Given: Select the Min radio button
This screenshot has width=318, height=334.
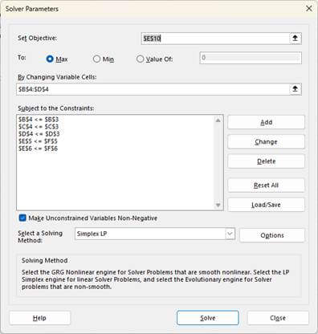Looking at the screenshot, I should 96,59.
